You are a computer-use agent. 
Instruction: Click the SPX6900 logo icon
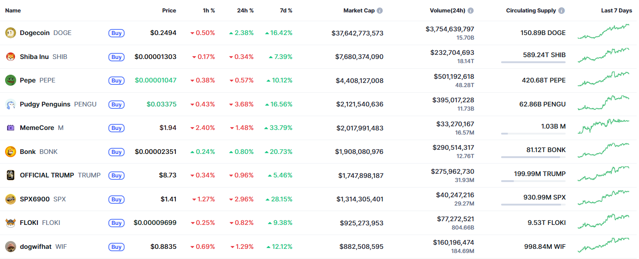pyautogui.click(x=10, y=199)
